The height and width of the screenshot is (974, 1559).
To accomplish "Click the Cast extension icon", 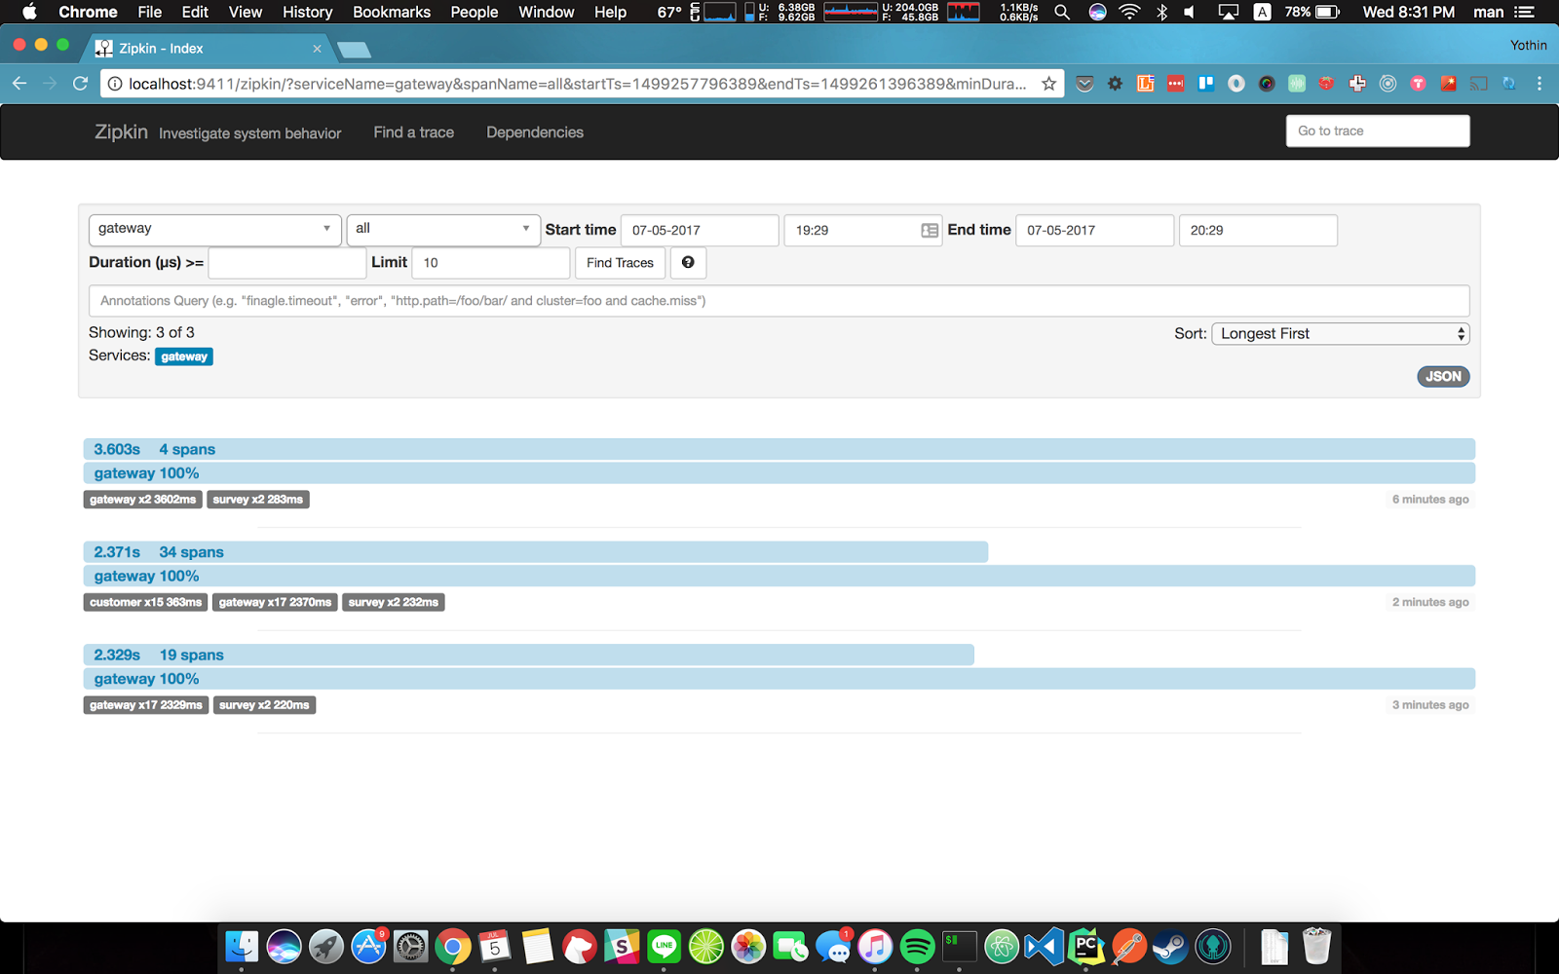I will 1479,84.
